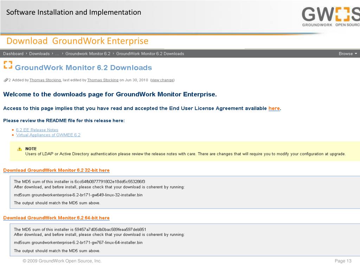Open 6.2 EE Release Notes link
360x270 pixels.
pos(37,130)
